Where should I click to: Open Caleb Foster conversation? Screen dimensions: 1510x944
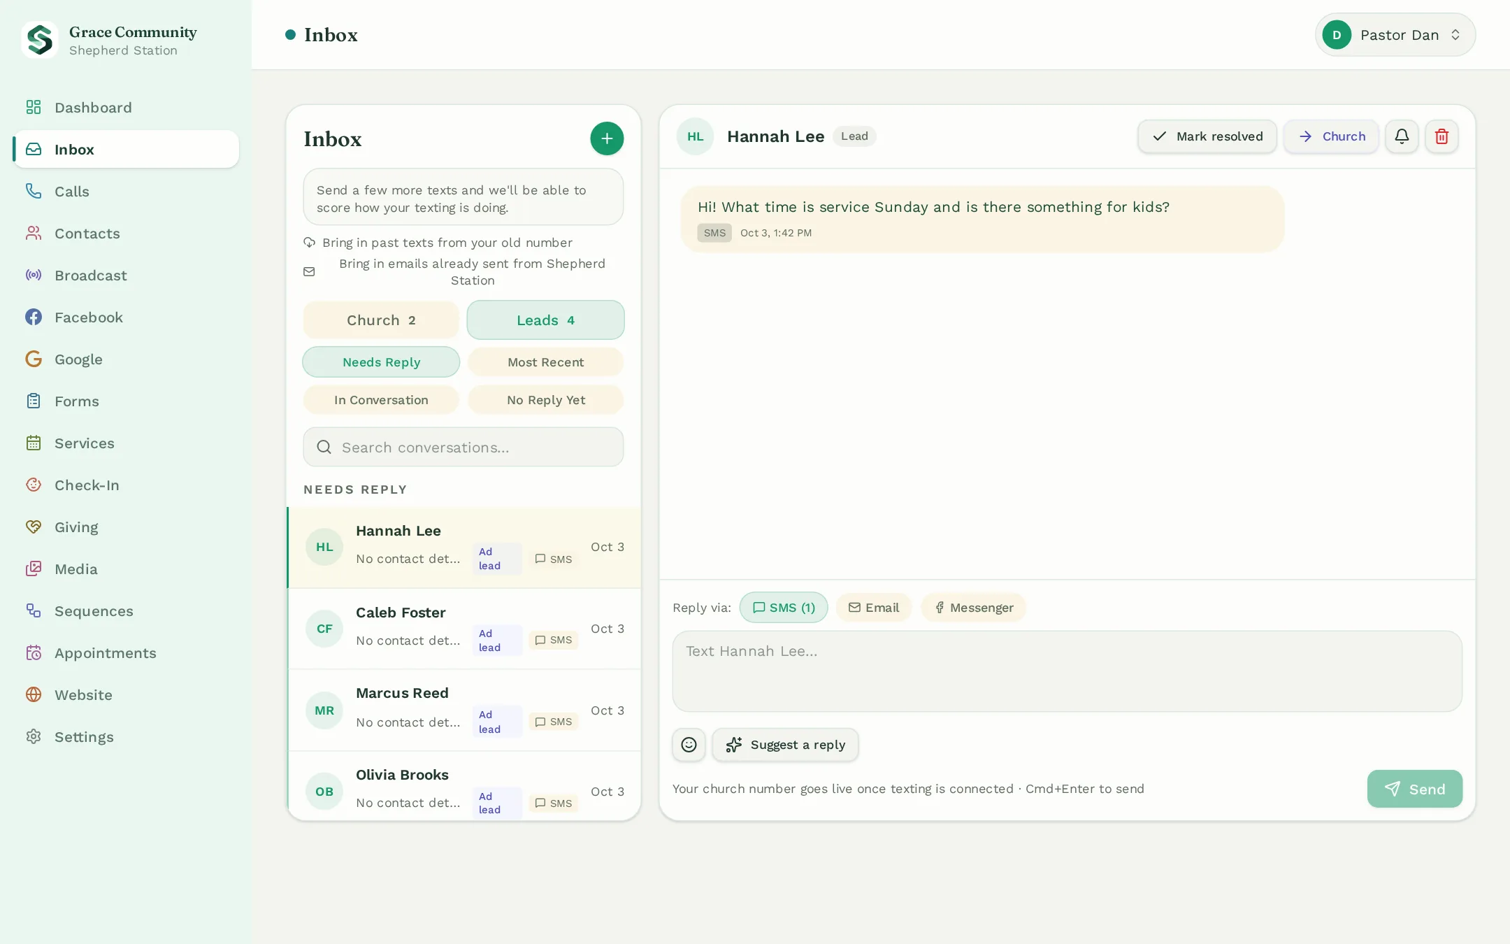[x=464, y=629]
